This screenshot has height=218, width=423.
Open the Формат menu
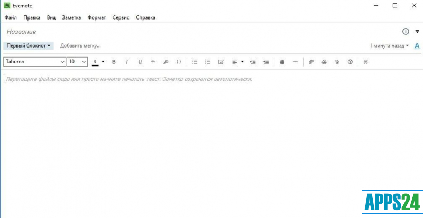[97, 17]
